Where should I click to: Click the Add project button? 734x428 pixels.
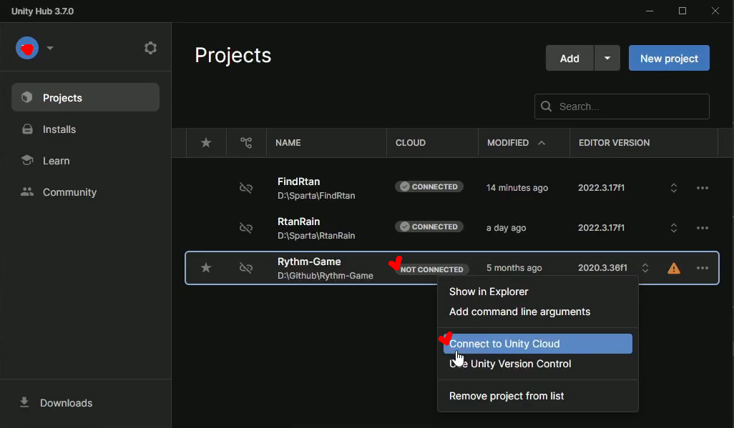(569, 58)
